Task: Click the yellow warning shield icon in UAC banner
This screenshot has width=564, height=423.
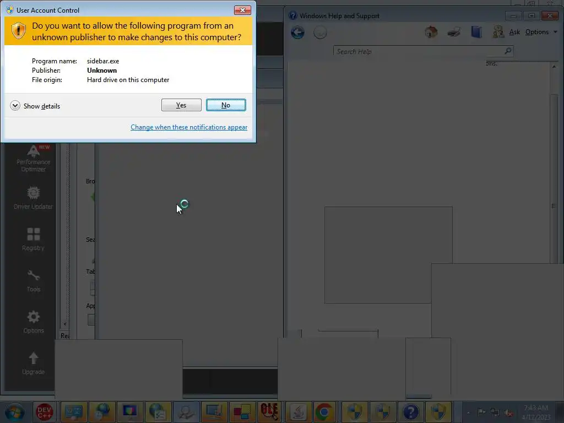Action: (x=18, y=31)
